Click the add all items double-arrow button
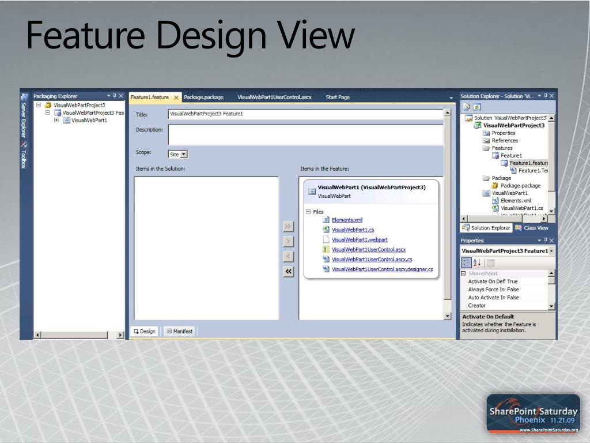The height and width of the screenshot is (443, 590). [x=288, y=226]
